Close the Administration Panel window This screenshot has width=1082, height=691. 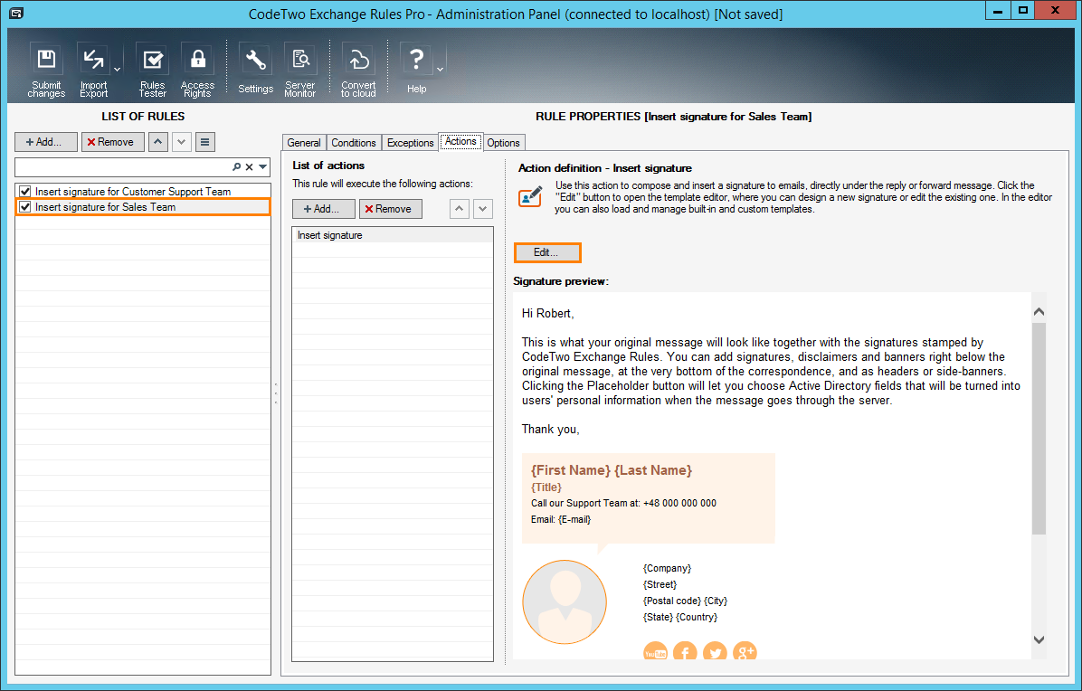point(1056,10)
